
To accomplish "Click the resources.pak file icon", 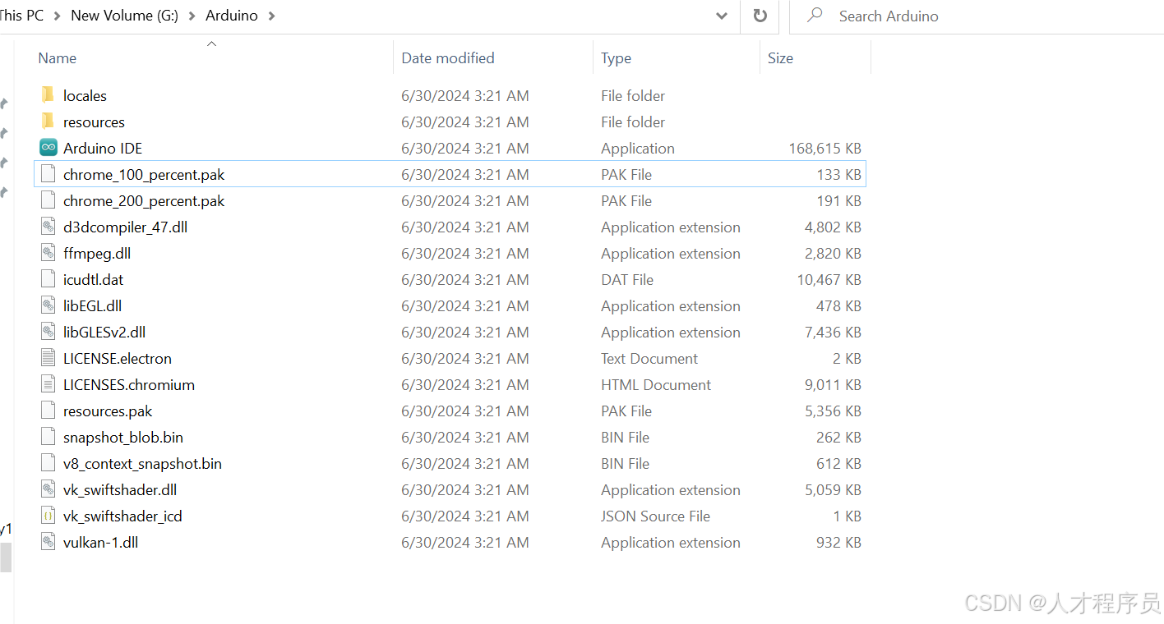I will pos(48,411).
